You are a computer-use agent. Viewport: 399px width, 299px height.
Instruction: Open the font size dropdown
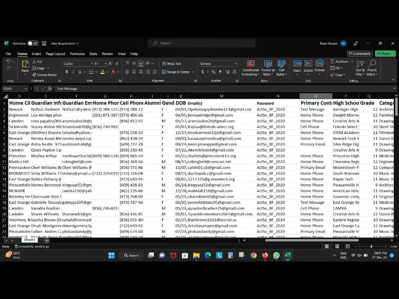[x=105, y=63]
